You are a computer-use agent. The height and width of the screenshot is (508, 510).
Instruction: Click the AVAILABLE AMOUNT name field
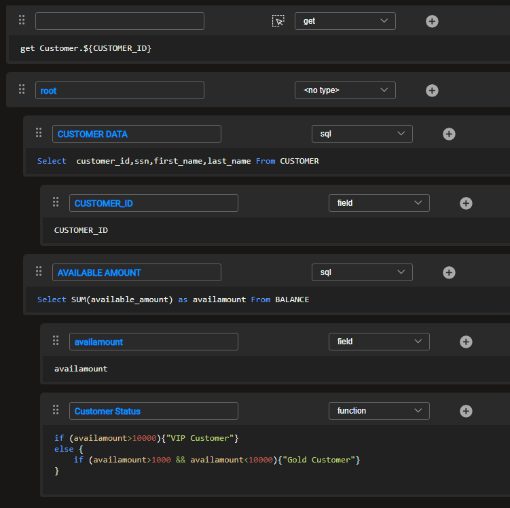(x=136, y=272)
